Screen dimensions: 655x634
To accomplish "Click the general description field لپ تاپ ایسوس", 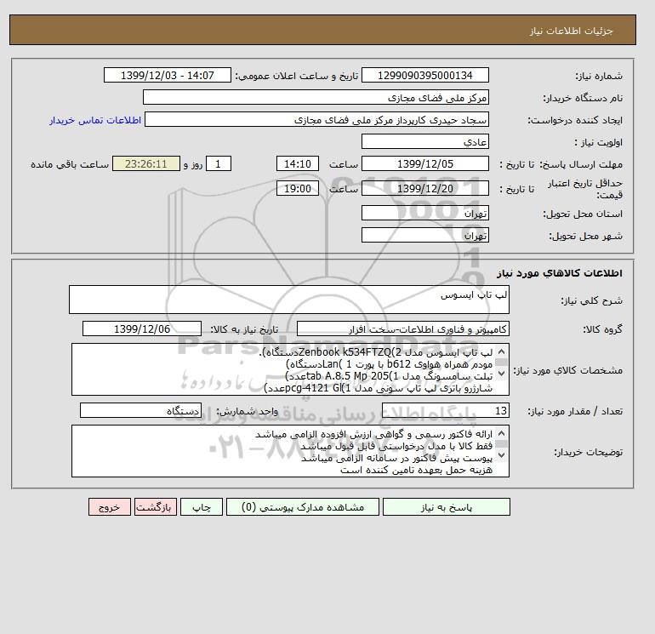I will point(289,300).
